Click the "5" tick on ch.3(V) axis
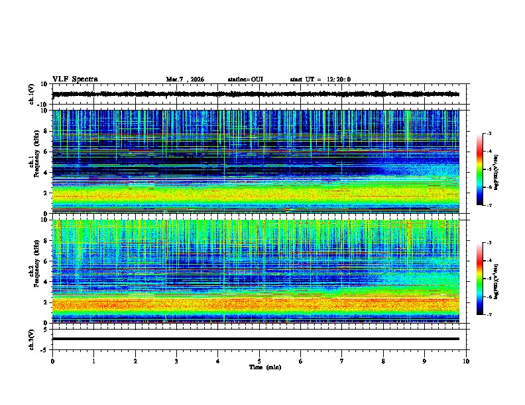Viewport: 525px width, 405px height. [46, 330]
